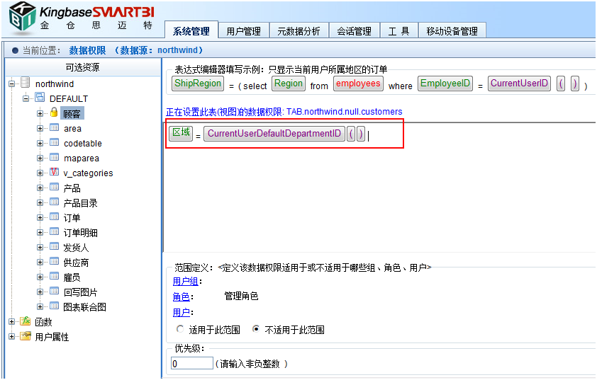Click the table icon for 供应商

click(55, 261)
